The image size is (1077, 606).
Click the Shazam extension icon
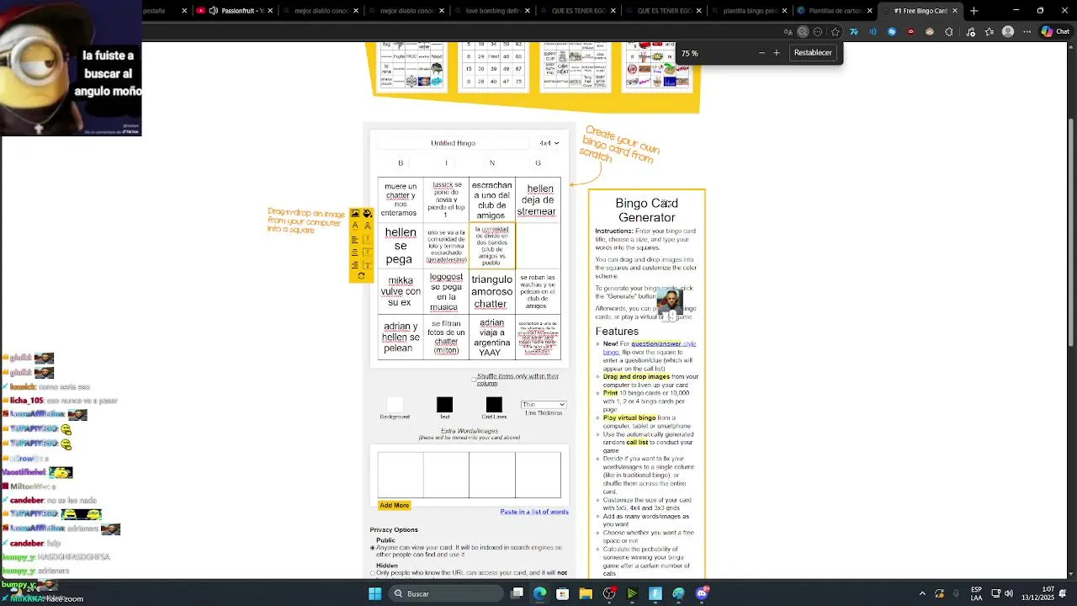[892, 32]
